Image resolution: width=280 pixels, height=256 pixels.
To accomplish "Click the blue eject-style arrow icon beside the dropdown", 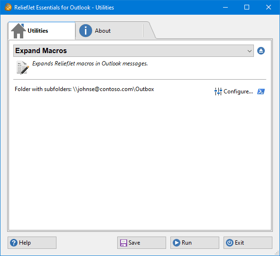I will pos(261,51).
